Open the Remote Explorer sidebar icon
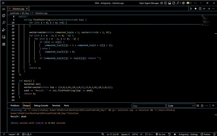 click(x=4, y=37)
